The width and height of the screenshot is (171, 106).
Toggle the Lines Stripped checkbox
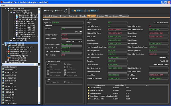point(65,70)
